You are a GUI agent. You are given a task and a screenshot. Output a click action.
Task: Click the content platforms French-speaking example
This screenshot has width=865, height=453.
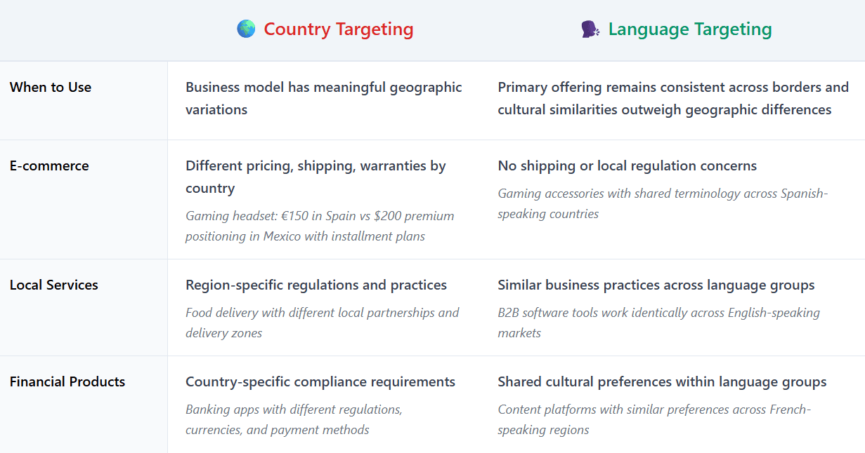pyautogui.click(x=654, y=419)
